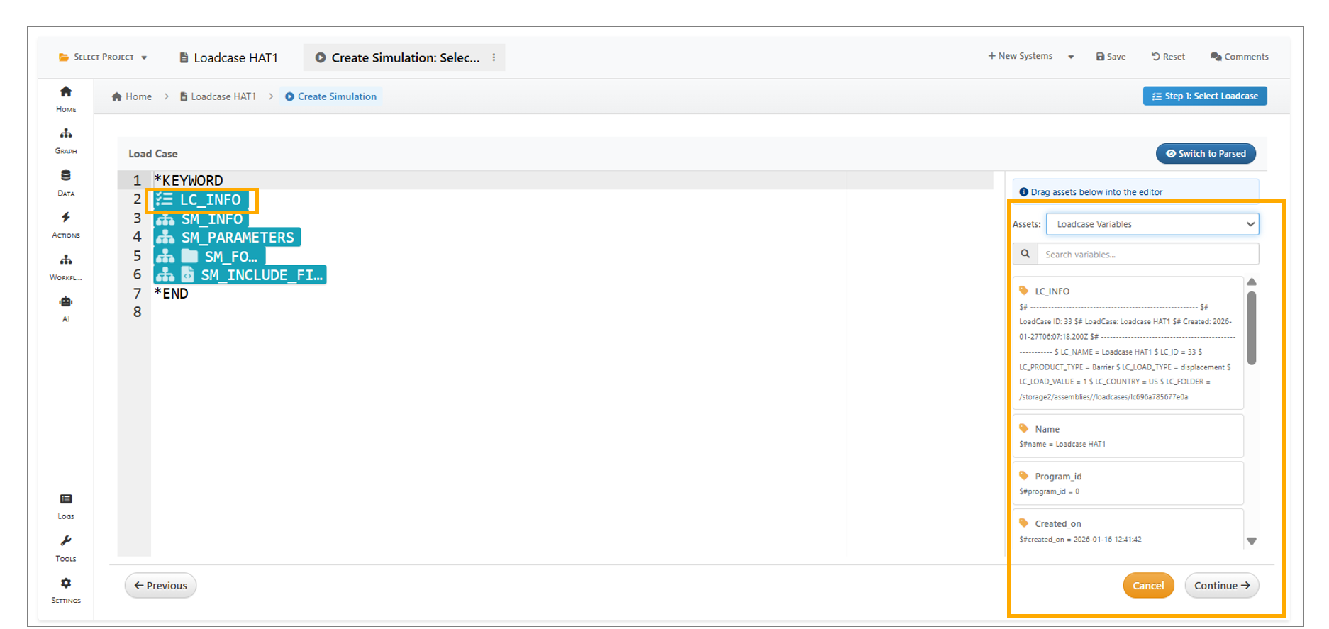Click the Search variables input field

pos(1147,255)
